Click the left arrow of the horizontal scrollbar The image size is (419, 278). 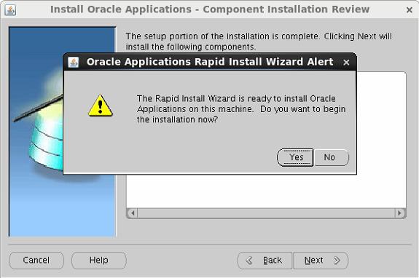point(133,213)
